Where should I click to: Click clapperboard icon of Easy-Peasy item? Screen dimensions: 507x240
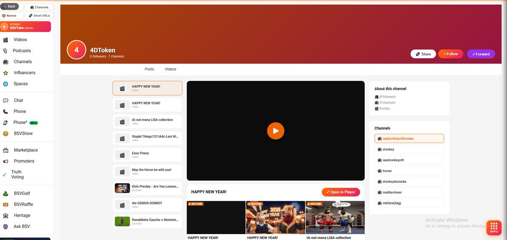point(122,155)
